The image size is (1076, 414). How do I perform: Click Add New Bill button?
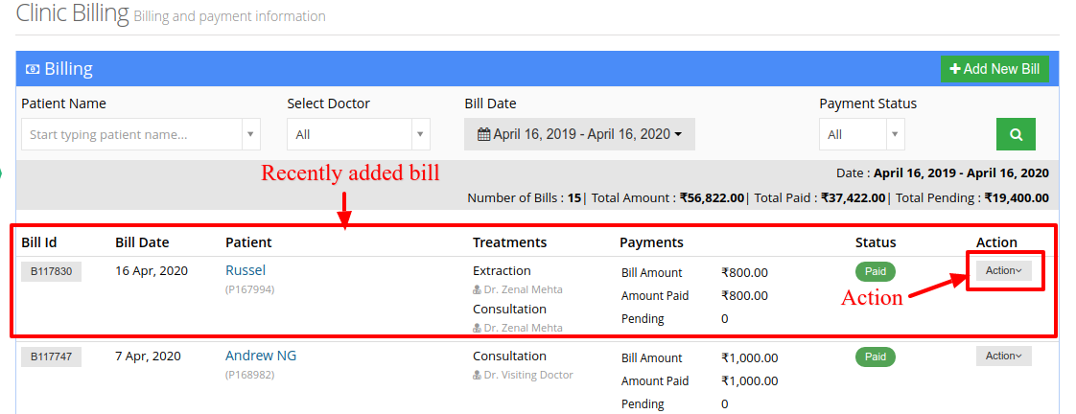[995, 69]
